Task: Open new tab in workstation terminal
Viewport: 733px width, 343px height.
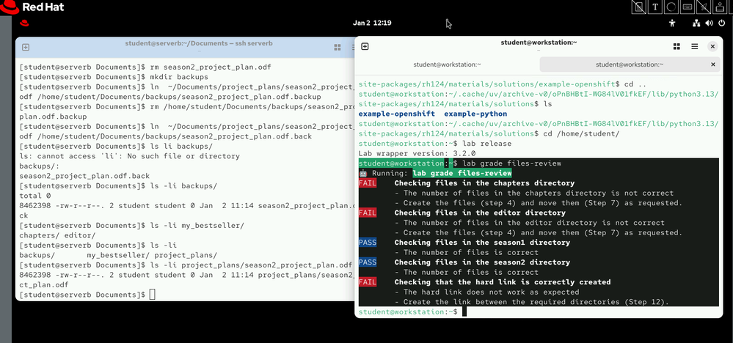Action: [365, 46]
